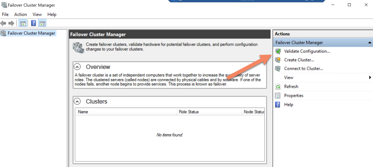Screen dimensions: 373x167
Task: Open the View menu in menu bar
Action: pos(37,14)
